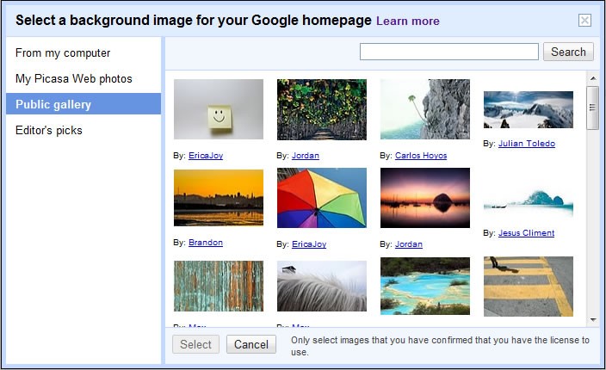
Task: Close the background image dialog
Action: click(x=584, y=20)
